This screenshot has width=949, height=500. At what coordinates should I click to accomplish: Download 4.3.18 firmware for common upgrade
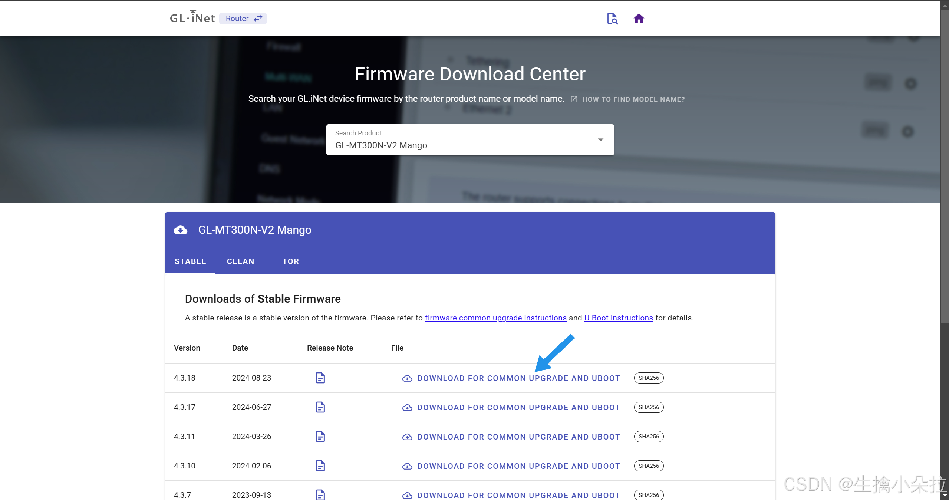click(511, 378)
